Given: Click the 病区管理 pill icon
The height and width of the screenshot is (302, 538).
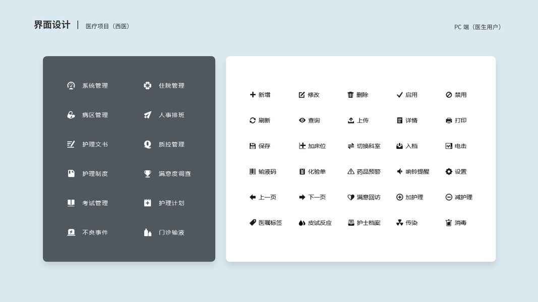Looking at the screenshot, I should (x=71, y=115).
